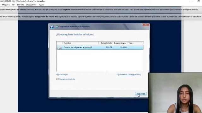
Task: Open the Dispositivos menu
Action: point(31,5)
